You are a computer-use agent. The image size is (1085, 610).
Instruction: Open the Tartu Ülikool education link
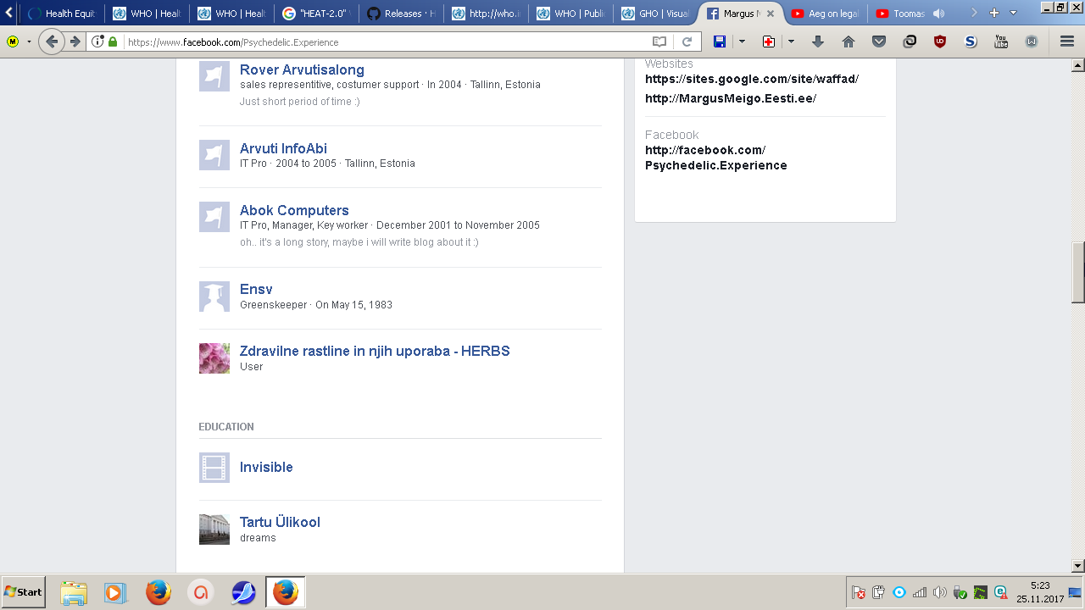point(280,522)
